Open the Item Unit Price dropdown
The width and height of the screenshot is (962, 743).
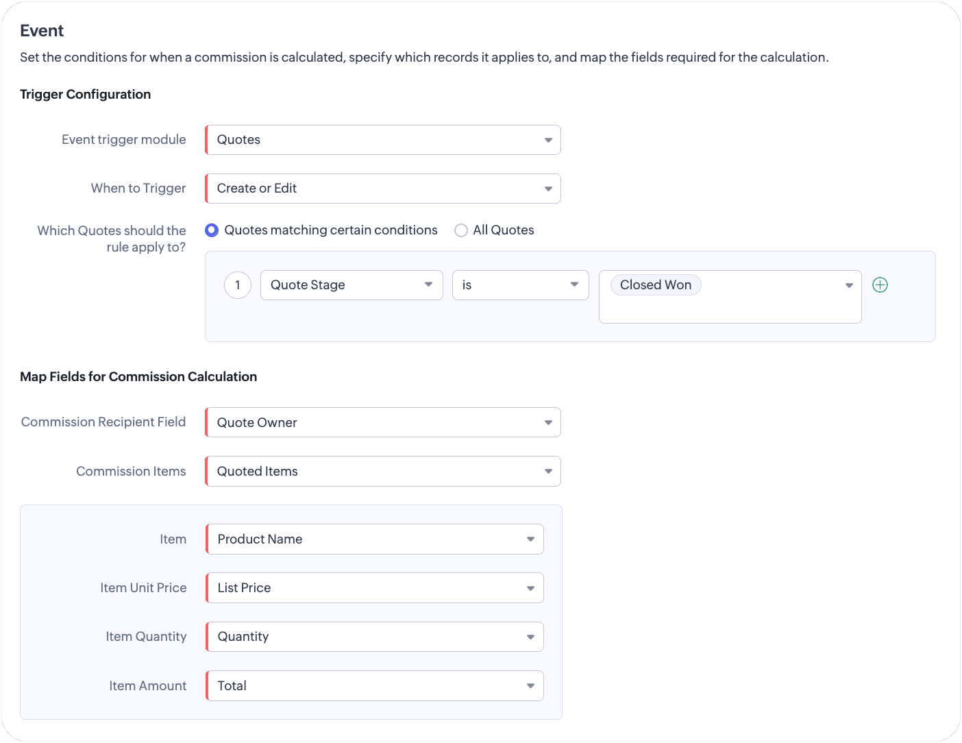[375, 588]
